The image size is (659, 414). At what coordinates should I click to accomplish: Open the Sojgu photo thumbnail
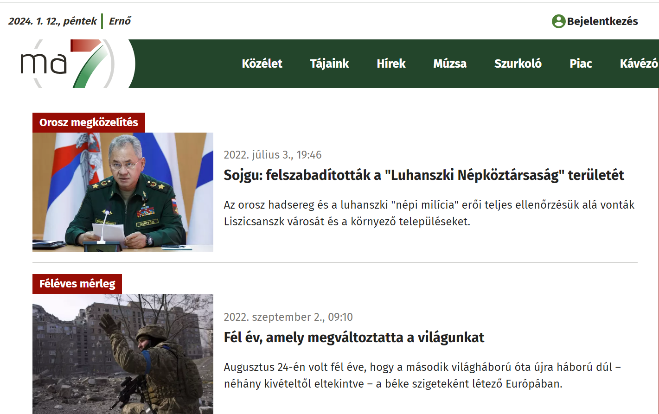pyautogui.click(x=123, y=192)
